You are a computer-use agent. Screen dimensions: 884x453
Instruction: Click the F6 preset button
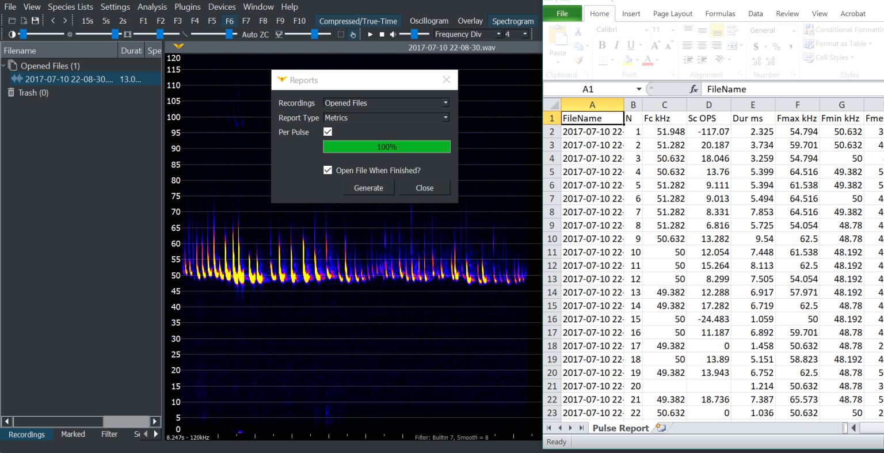229,20
